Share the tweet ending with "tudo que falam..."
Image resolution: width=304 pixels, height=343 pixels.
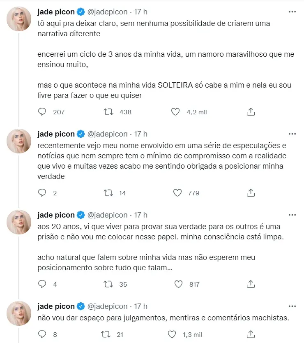point(250,284)
